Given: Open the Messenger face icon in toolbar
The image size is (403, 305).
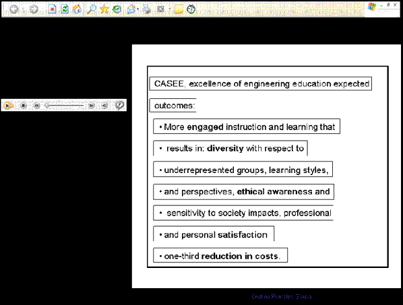Looking at the screenshot, I should click(x=191, y=9).
